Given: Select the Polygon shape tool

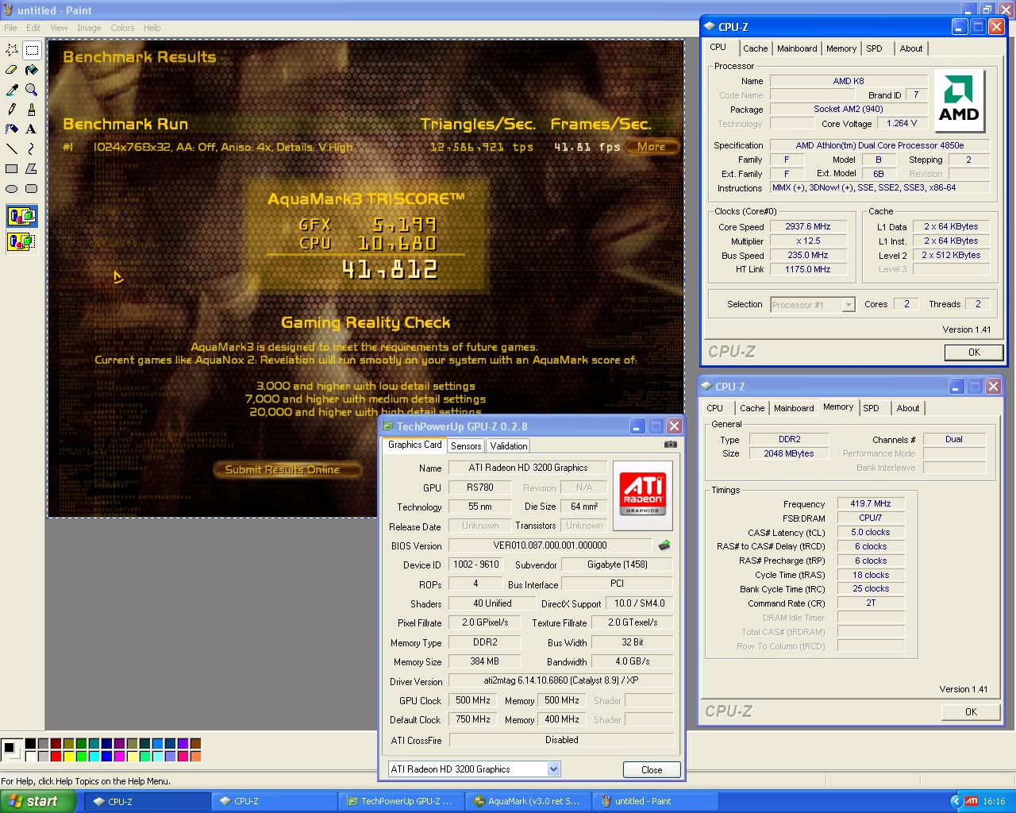Looking at the screenshot, I should [32, 169].
